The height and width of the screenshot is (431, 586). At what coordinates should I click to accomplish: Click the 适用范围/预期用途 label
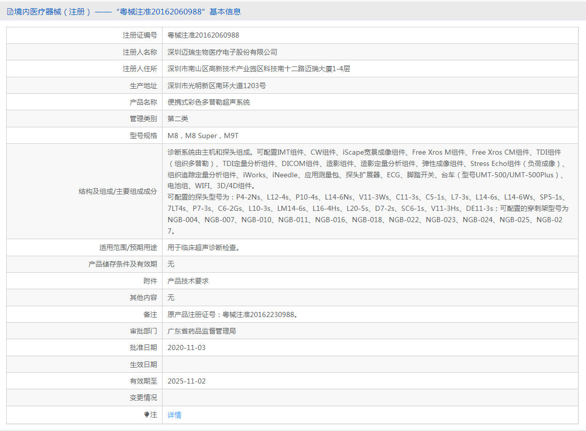[x=128, y=247]
